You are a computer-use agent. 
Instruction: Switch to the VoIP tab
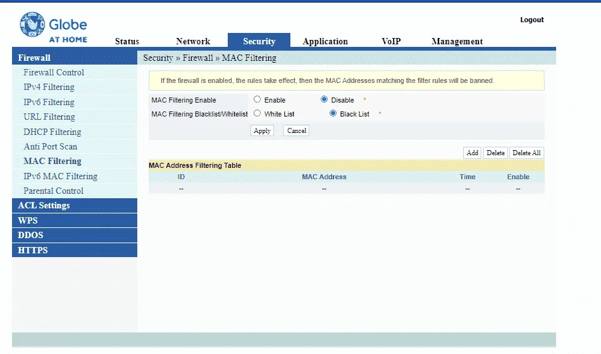(391, 41)
